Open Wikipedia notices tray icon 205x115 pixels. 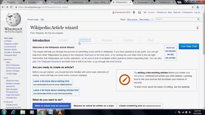pos(140,12)
